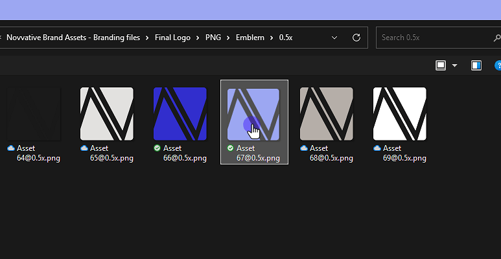The width and height of the screenshot is (501, 259).
Task: Select the beige Asset 68@0.5x.png thumbnail
Action: [x=327, y=114]
